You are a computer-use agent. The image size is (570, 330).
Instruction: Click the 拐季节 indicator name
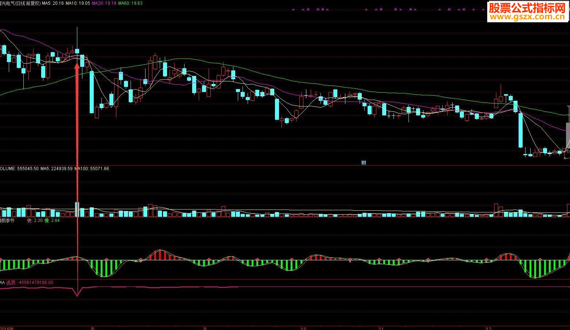point(7,220)
